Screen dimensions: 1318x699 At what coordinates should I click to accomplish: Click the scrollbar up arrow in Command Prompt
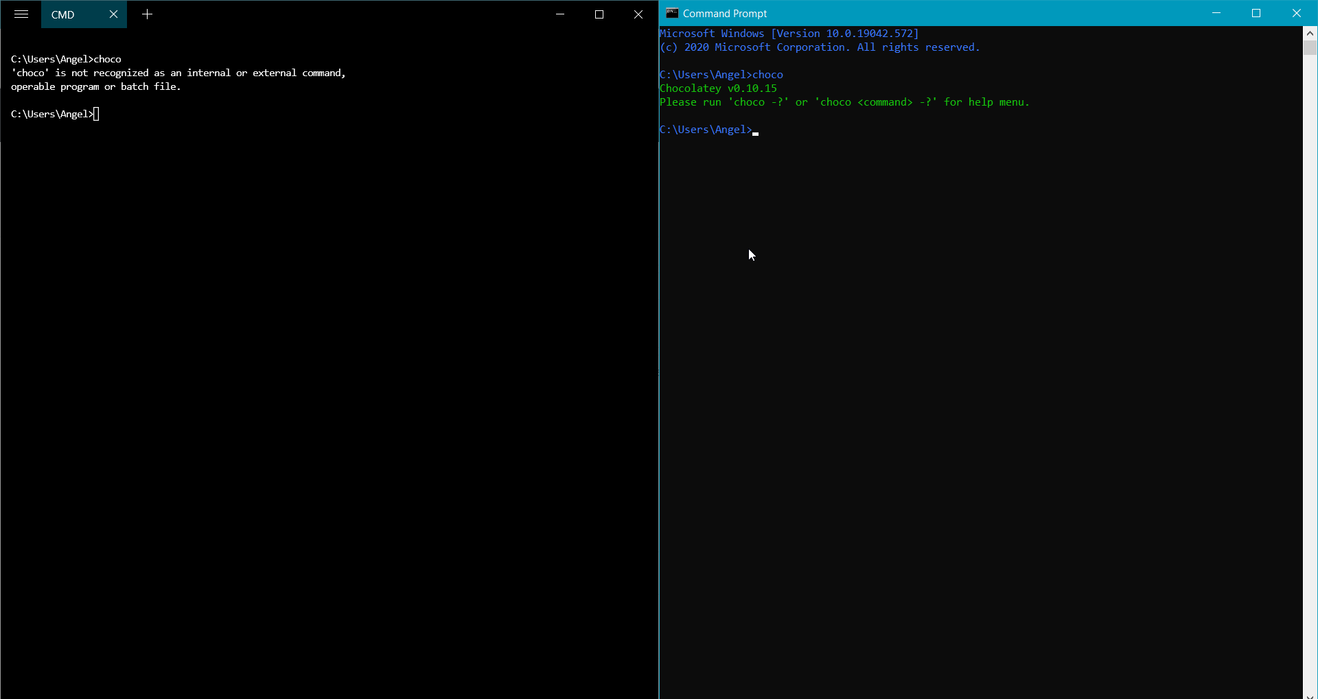pos(1310,32)
